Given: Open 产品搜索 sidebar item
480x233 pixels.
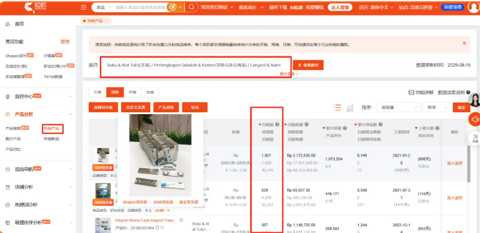Looking at the screenshot, I should pos(13,128).
